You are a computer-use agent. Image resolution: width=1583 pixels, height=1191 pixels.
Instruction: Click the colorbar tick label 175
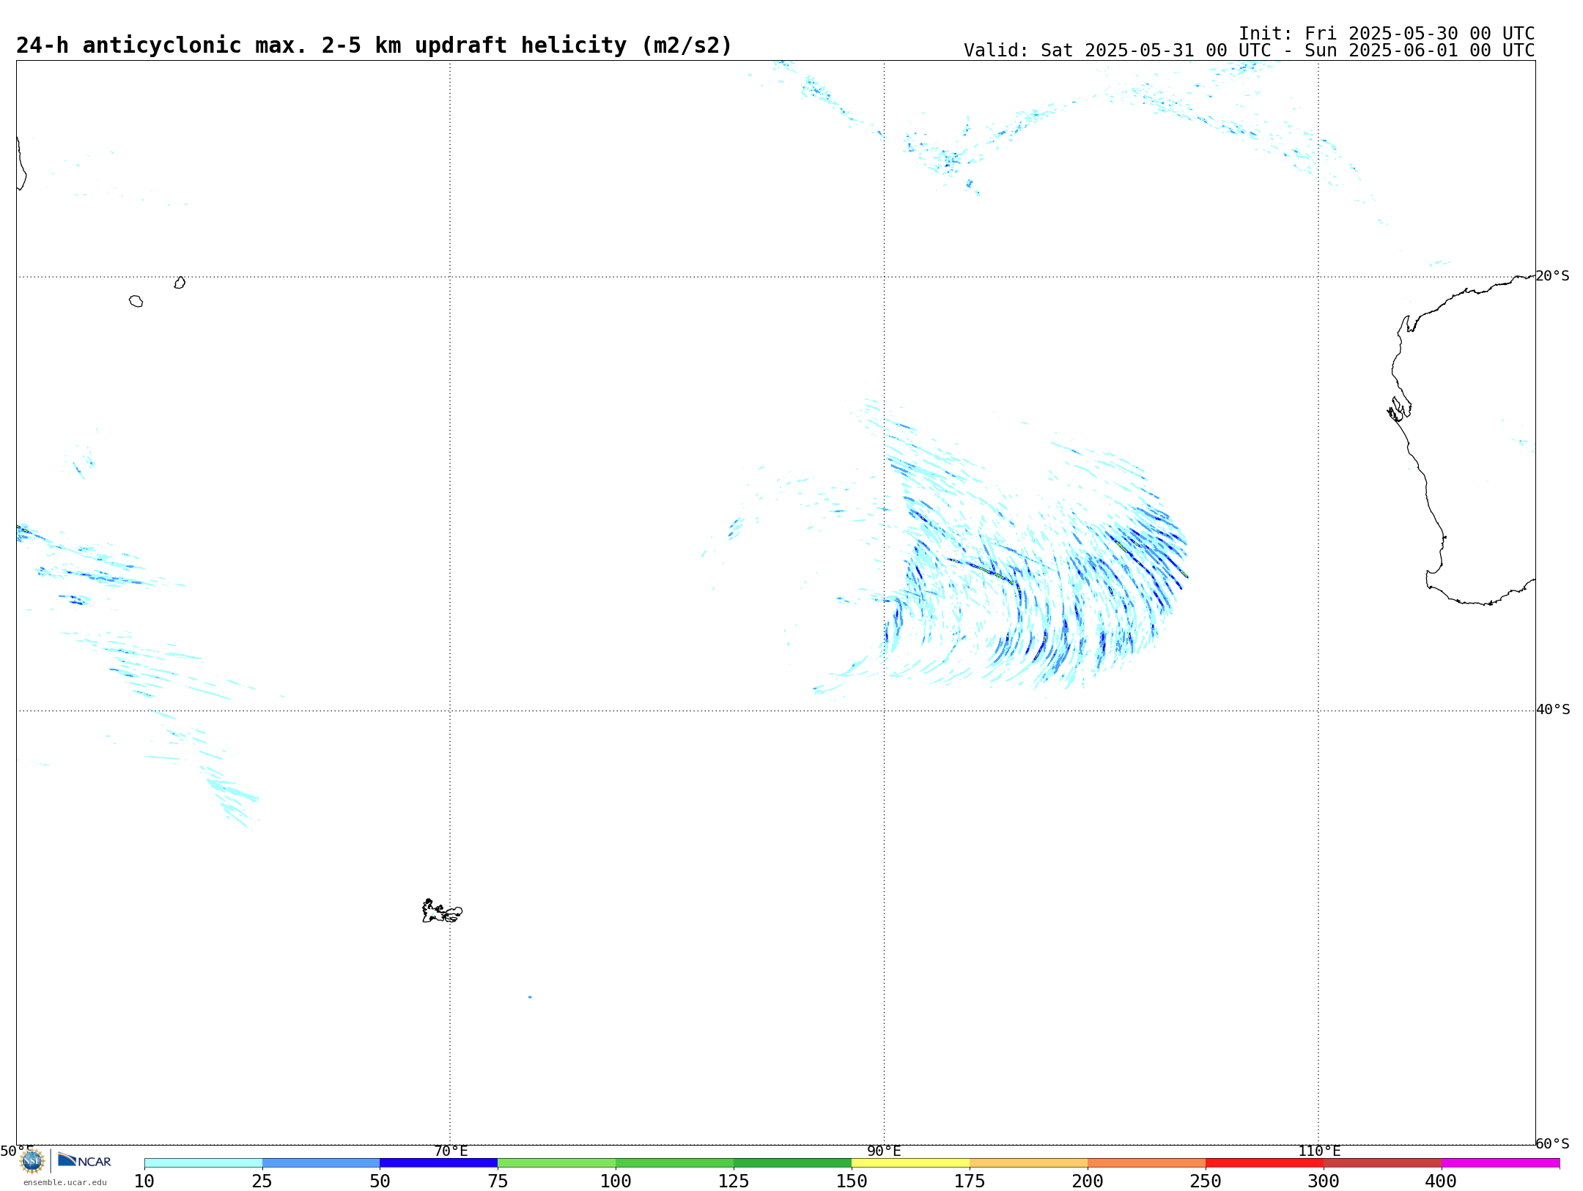click(x=970, y=1181)
